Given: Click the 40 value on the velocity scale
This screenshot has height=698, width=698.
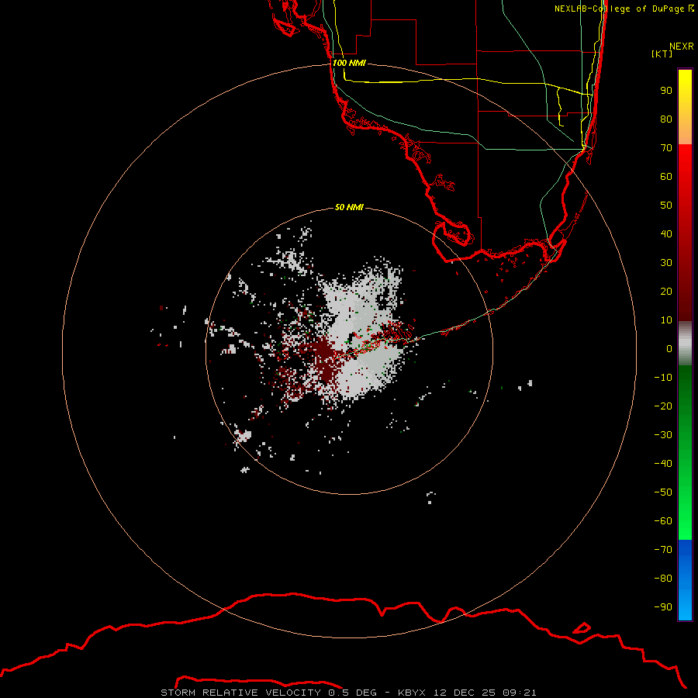Looking at the screenshot, I should 666,233.
